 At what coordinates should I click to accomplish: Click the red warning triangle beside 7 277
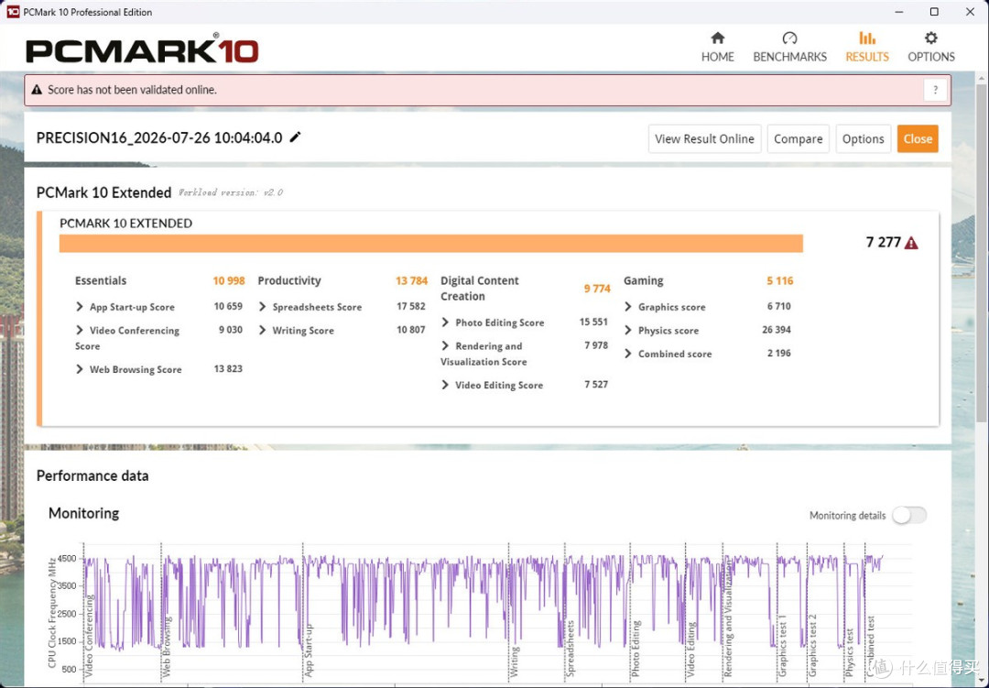pyautogui.click(x=911, y=243)
